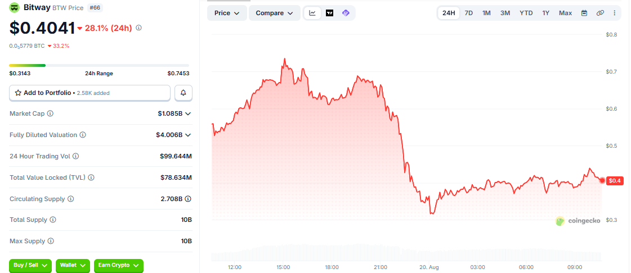Click the Total Supply info icon

pos(53,220)
